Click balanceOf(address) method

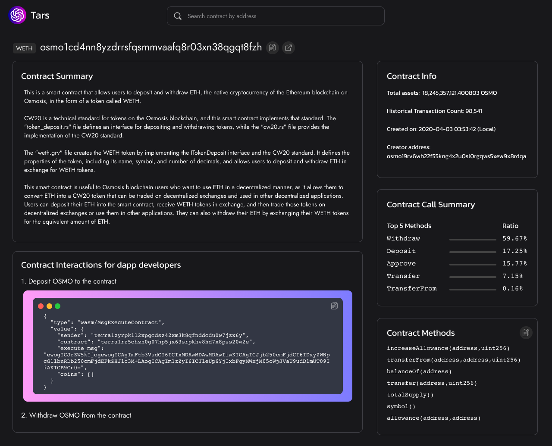[419, 371]
